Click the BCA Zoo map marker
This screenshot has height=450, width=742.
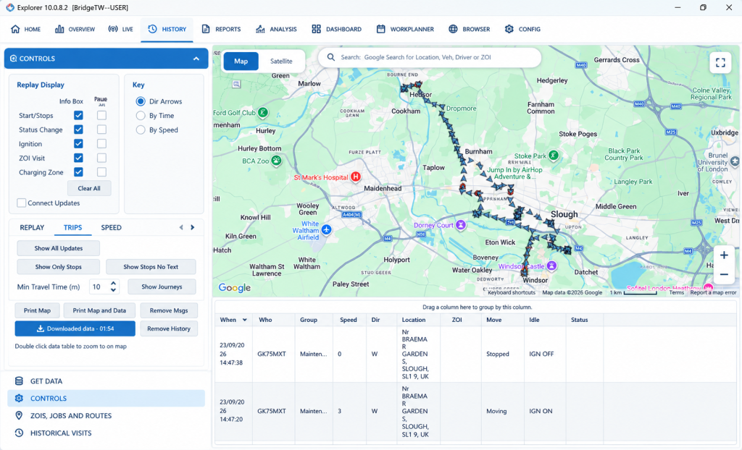coord(276,161)
